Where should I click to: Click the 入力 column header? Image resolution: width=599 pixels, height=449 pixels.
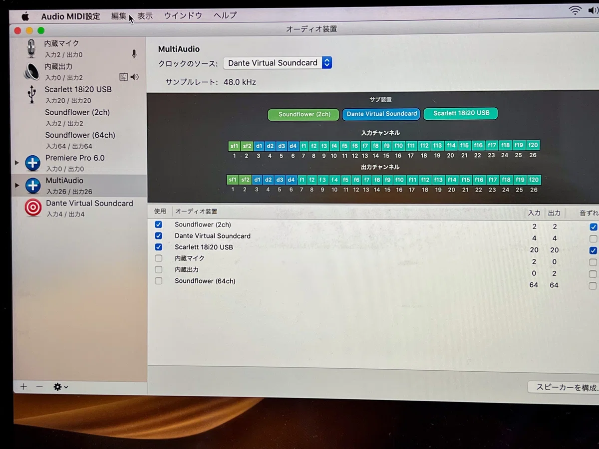534,213
